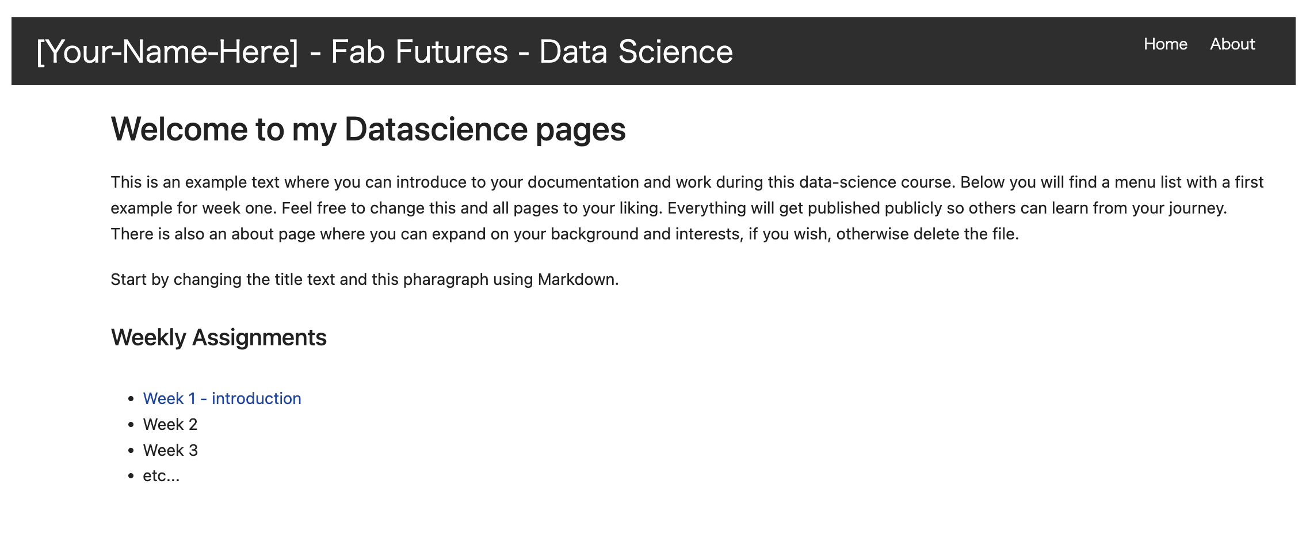
Task: Open the Week 1 - introduction link
Action: point(222,398)
